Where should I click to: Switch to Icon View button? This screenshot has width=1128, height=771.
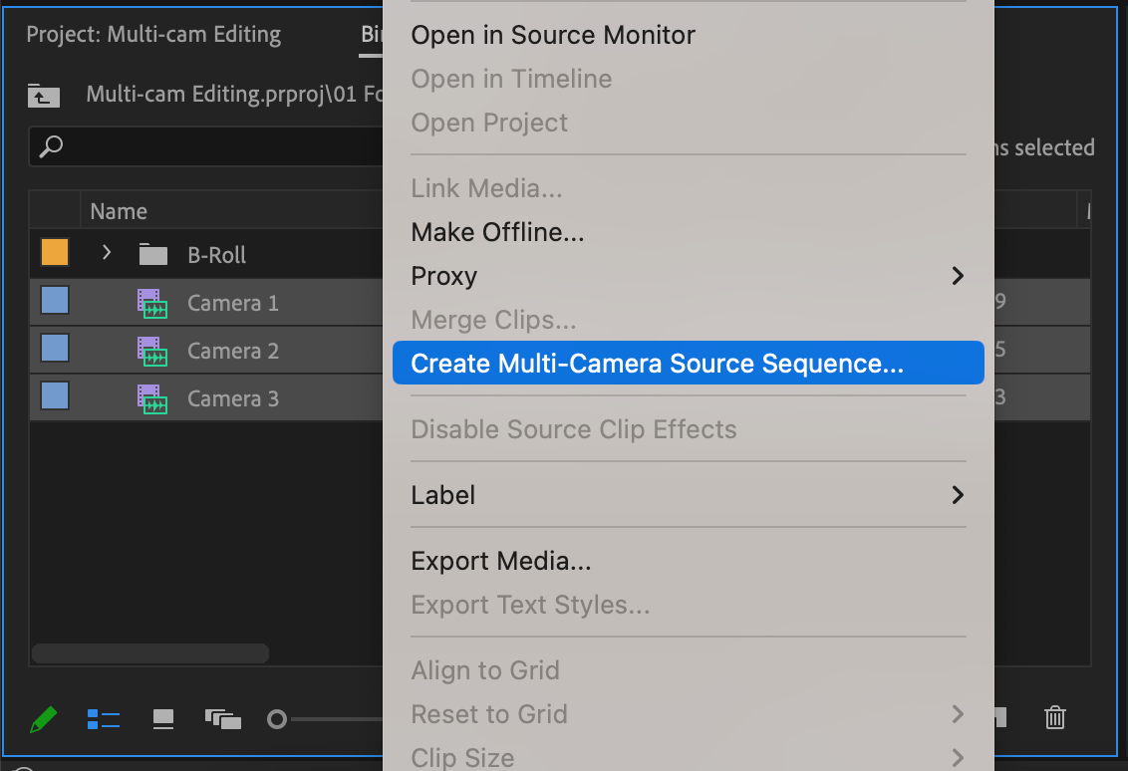[x=163, y=719]
